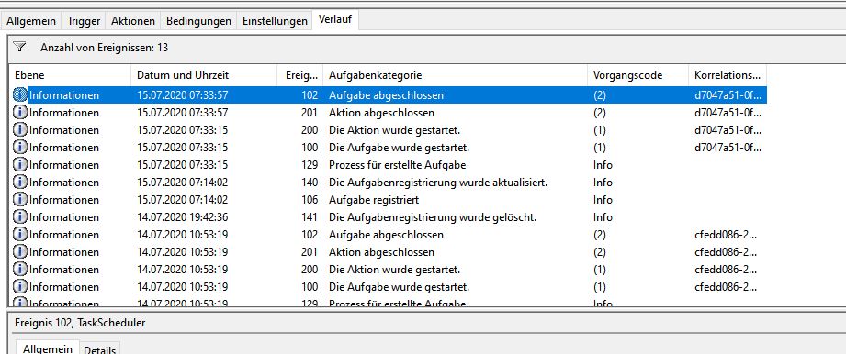
Task: Click info icon of event 141 row
Action: click(20, 217)
